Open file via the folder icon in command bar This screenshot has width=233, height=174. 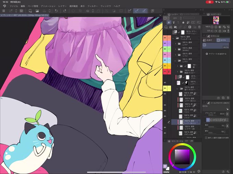37,11
